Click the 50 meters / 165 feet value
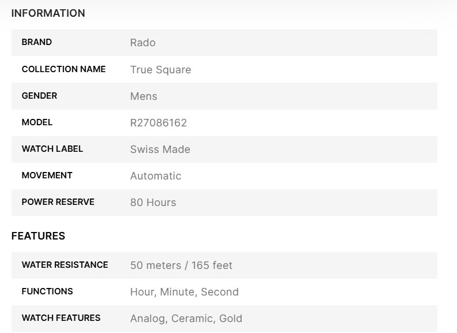457x333 pixels. coord(181,265)
